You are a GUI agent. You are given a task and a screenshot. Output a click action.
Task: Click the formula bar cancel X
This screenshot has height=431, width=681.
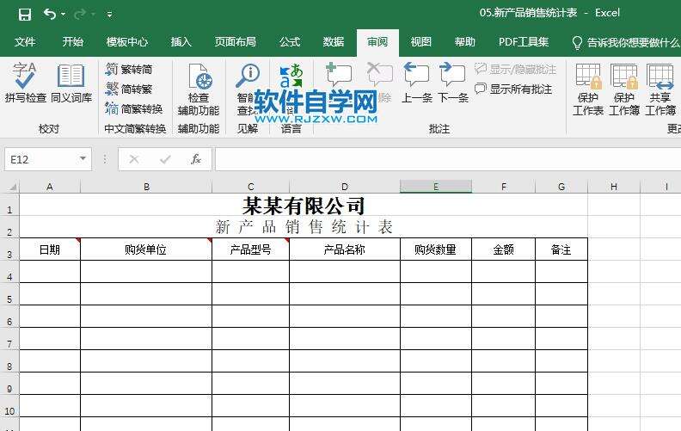(134, 159)
